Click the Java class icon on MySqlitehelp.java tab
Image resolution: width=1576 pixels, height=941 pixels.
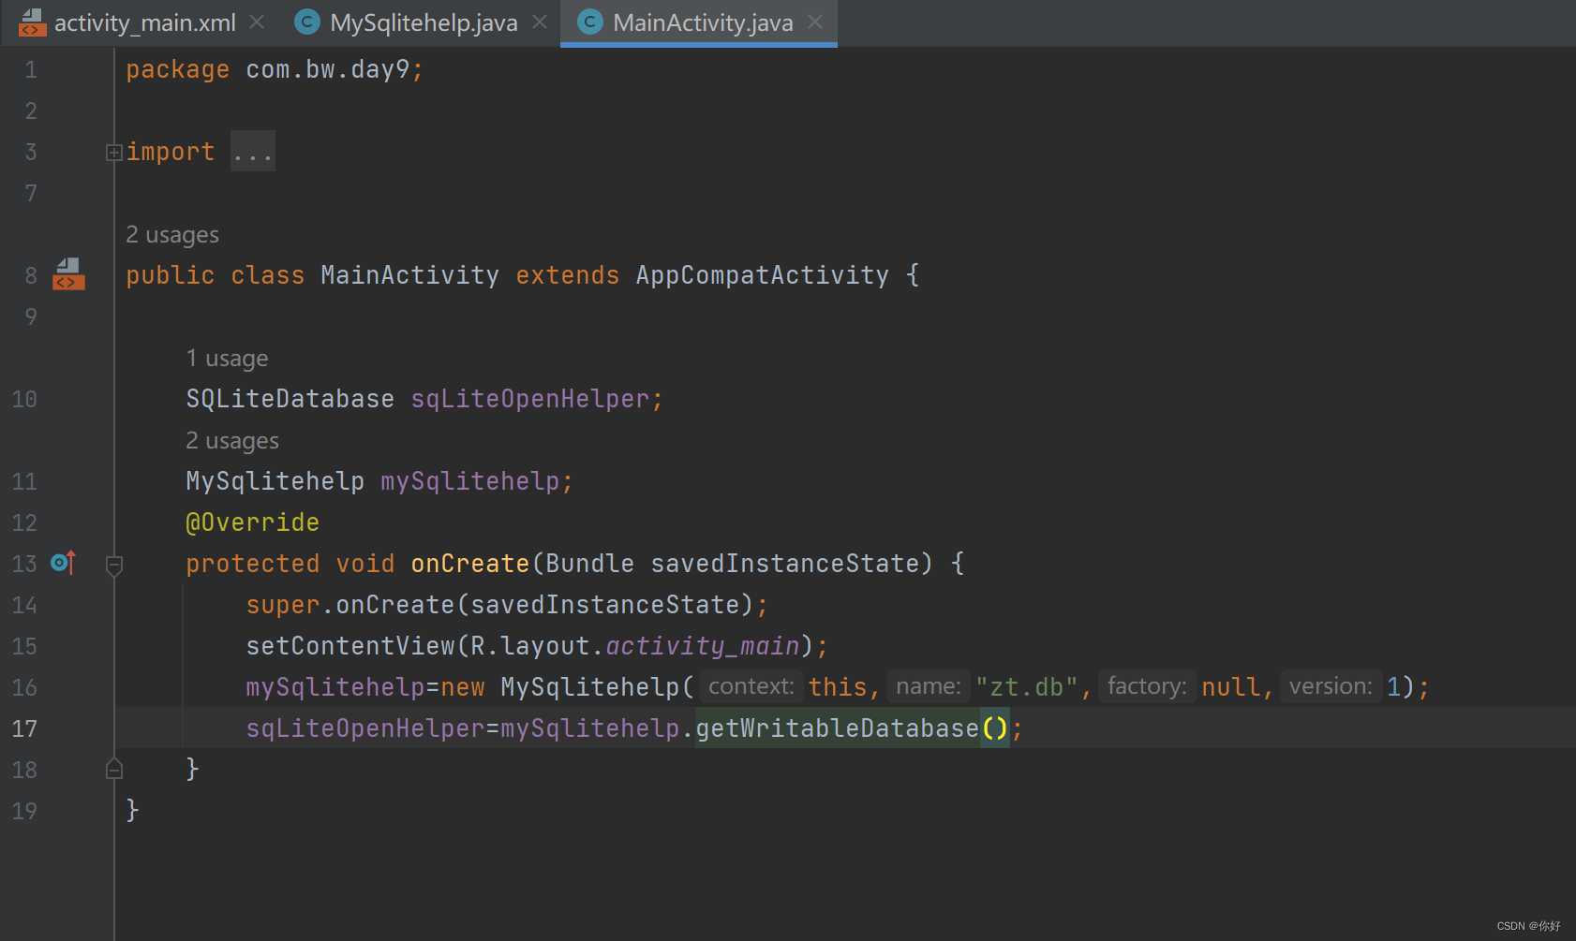tap(306, 22)
